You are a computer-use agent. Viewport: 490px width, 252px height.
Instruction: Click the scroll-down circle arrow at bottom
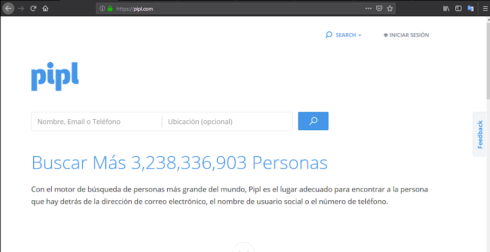click(x=243, y=247)
